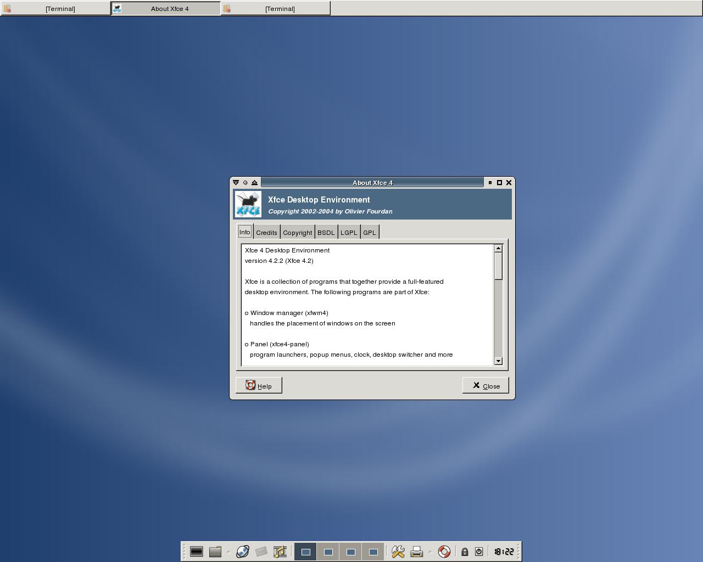Viewport: 703px width, 562px height.
Task: Show the GPL license tab
Action: click(370, 233)
